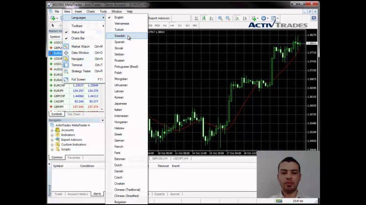Image resolution: width=366 pixels, height=205 pixels.
Task: Click the Scripts icon in Navigator
Action: pyautogui.click(x=57, y=149)
